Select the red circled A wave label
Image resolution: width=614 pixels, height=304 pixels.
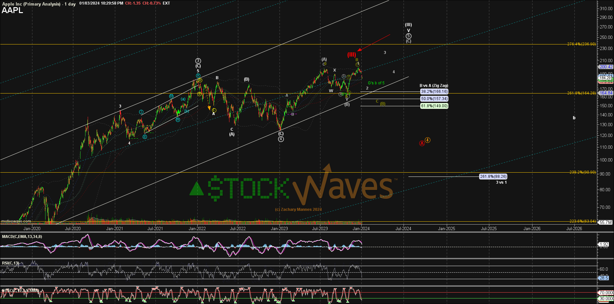422,143
